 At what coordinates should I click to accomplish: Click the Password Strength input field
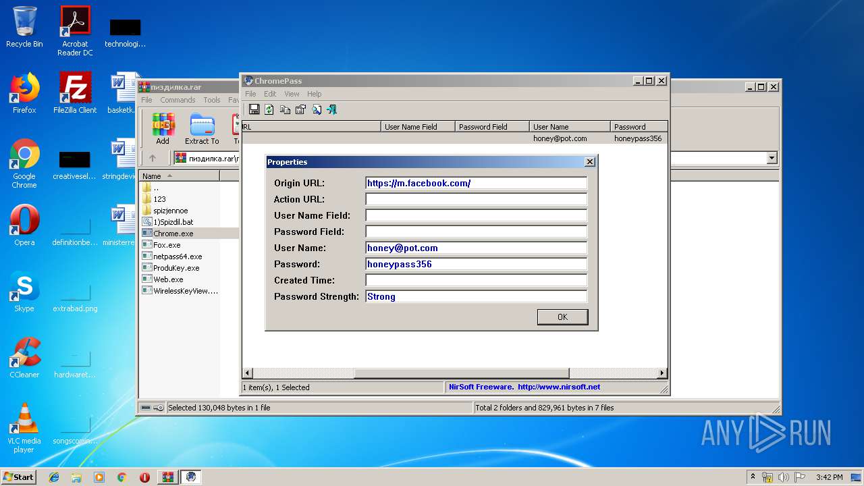coord(476,296)
